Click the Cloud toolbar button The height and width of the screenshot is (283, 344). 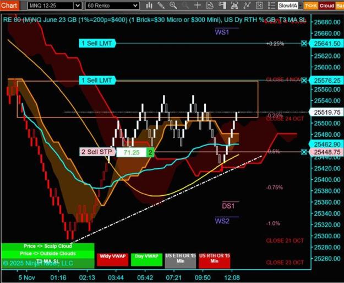(327, 6)
